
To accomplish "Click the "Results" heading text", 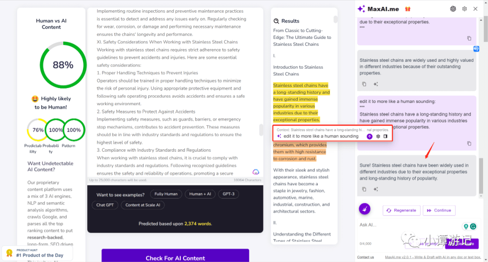I will point(291,21).
